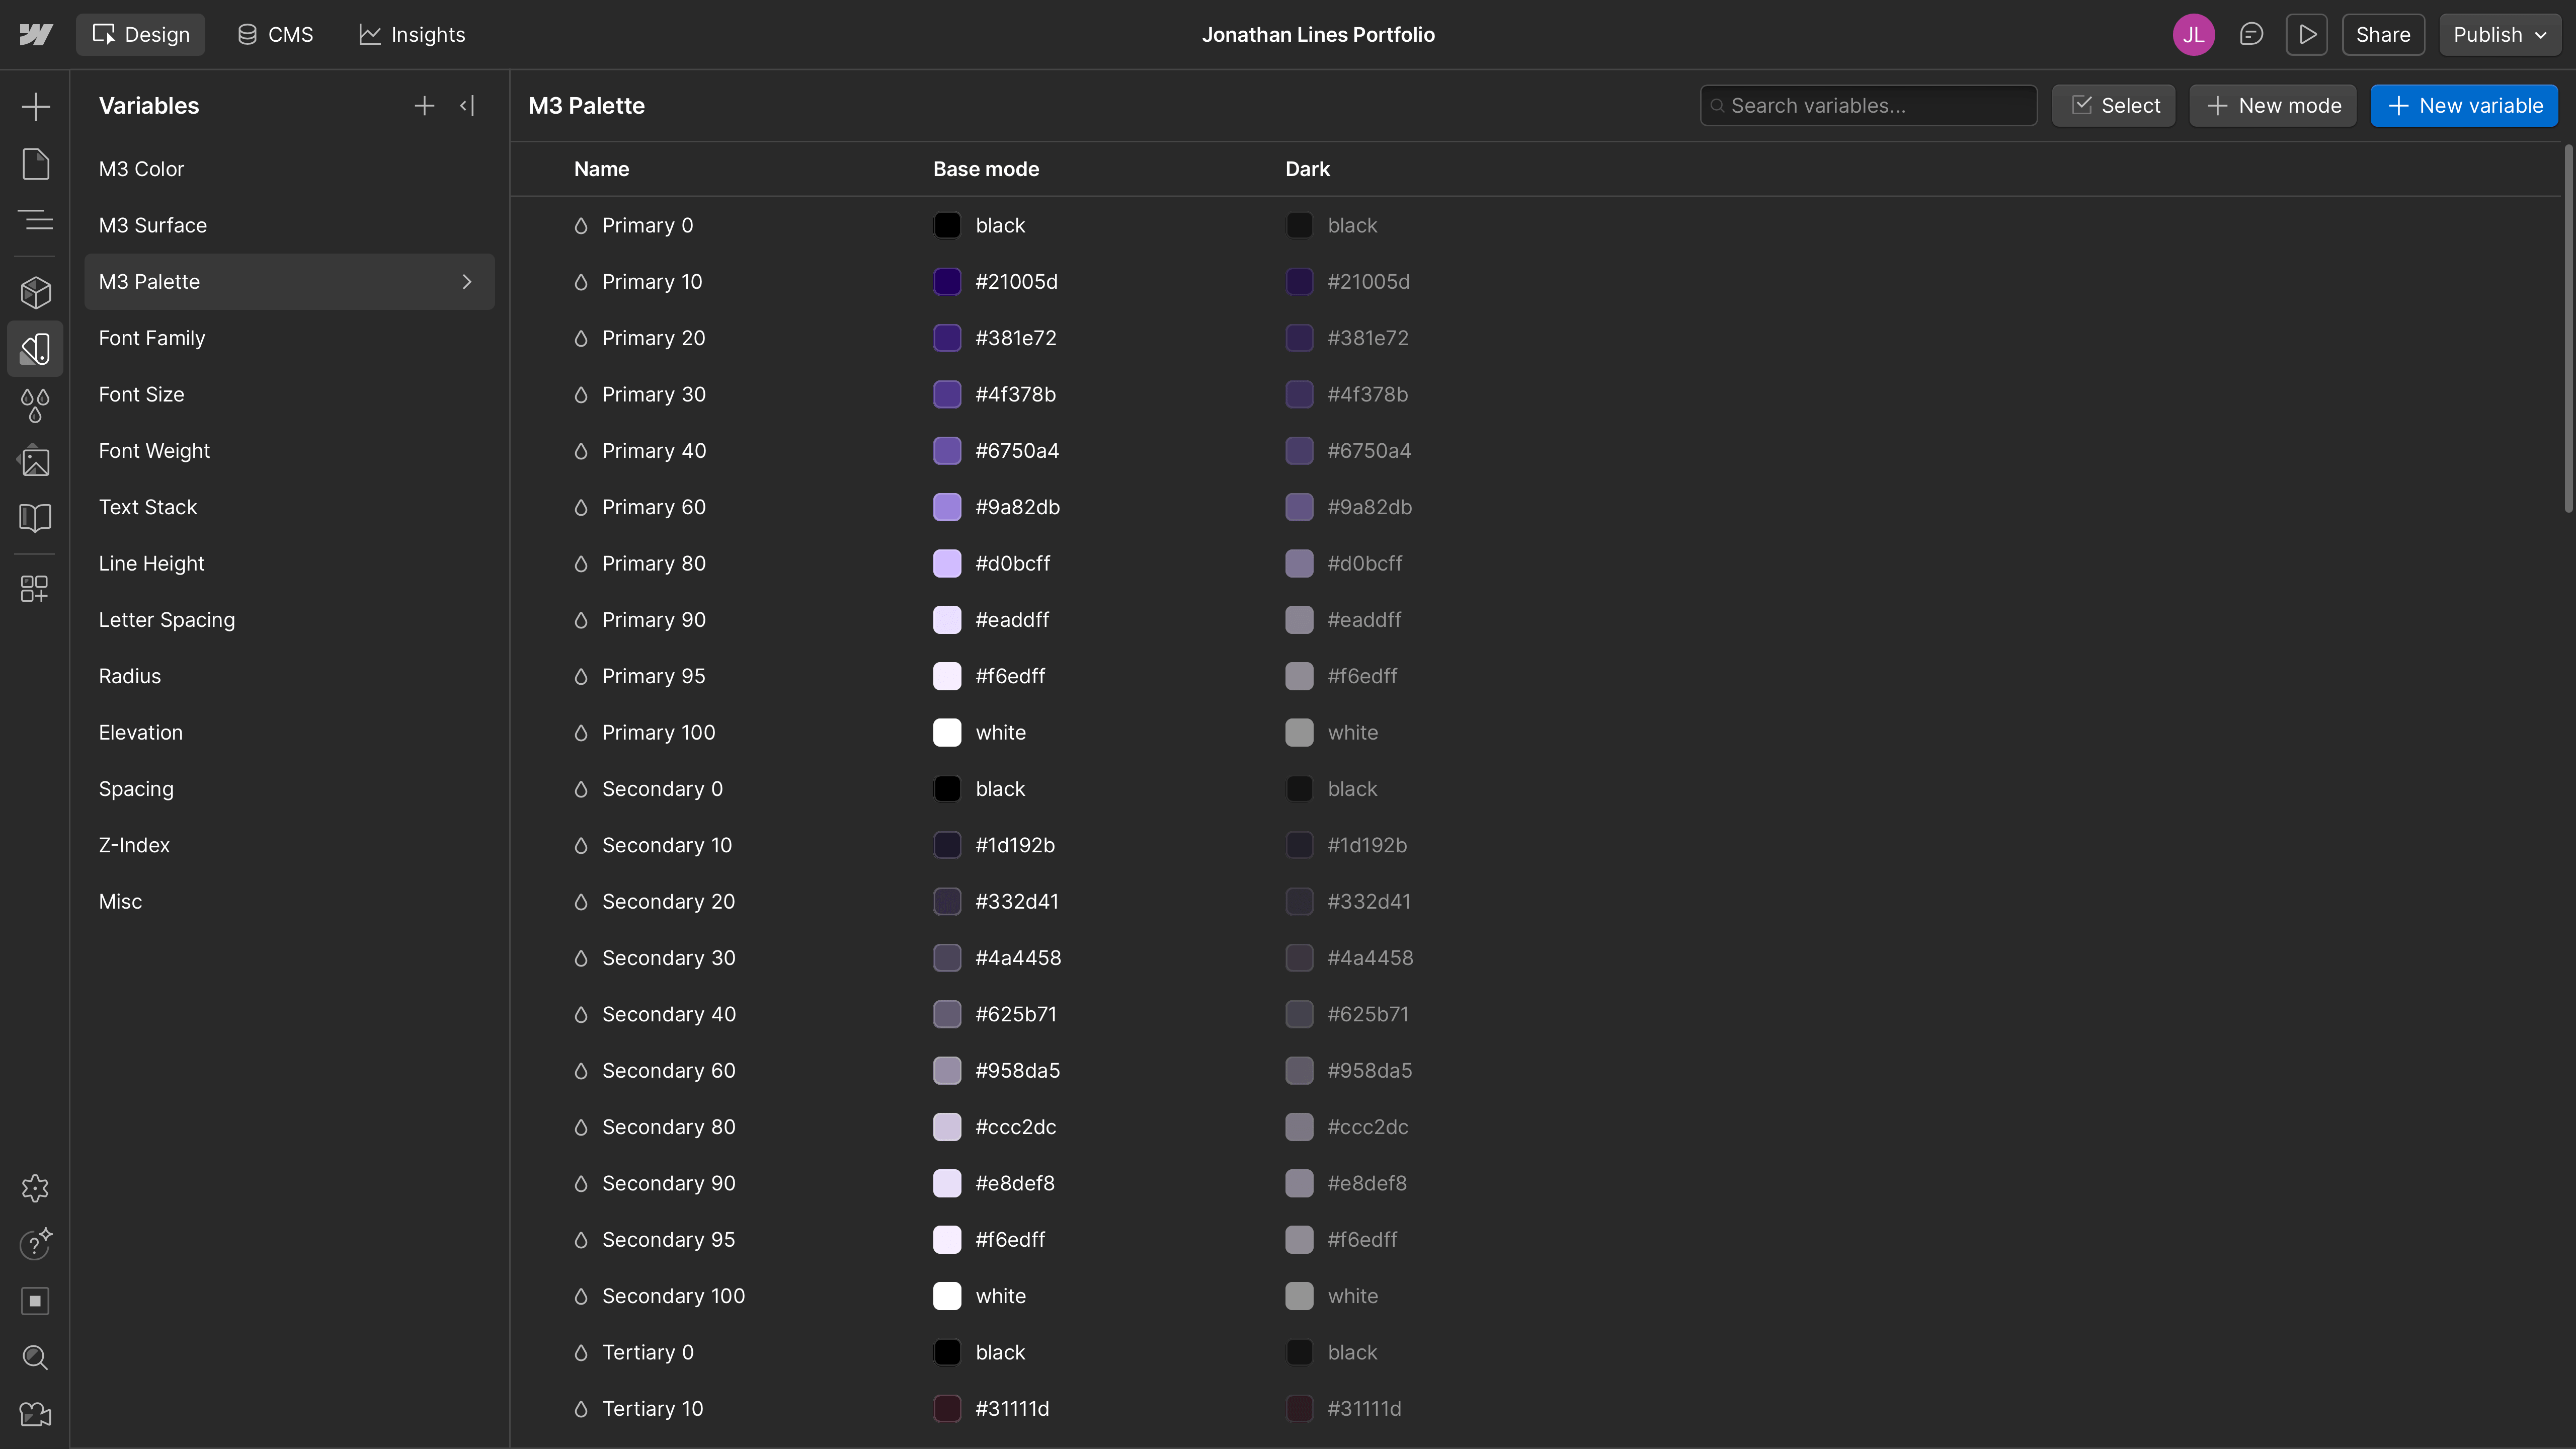Viewport: 2576px width, 1449px height.
Task: Select the Font Family collection
Action: [x=290, y=338]
